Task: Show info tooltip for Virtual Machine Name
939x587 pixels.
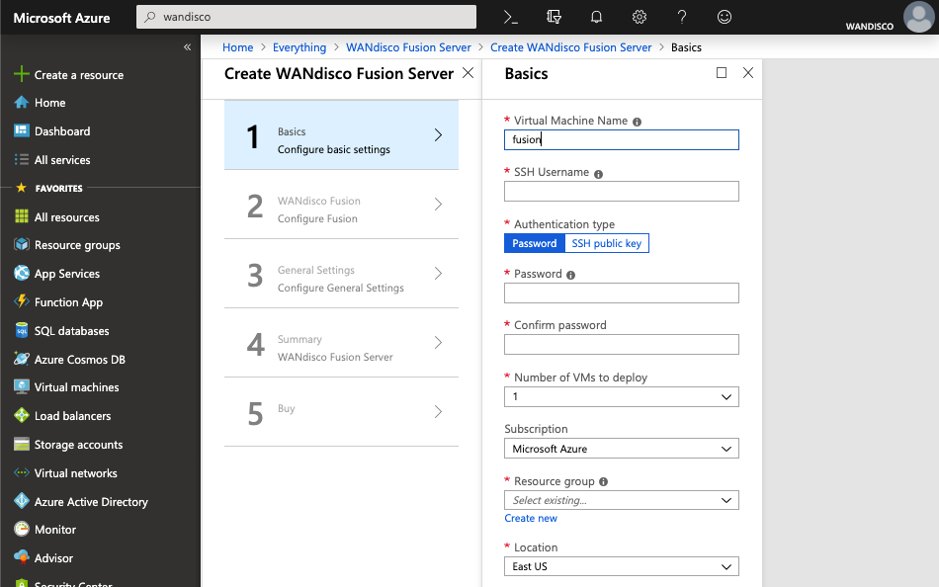Action: (637, 122)
